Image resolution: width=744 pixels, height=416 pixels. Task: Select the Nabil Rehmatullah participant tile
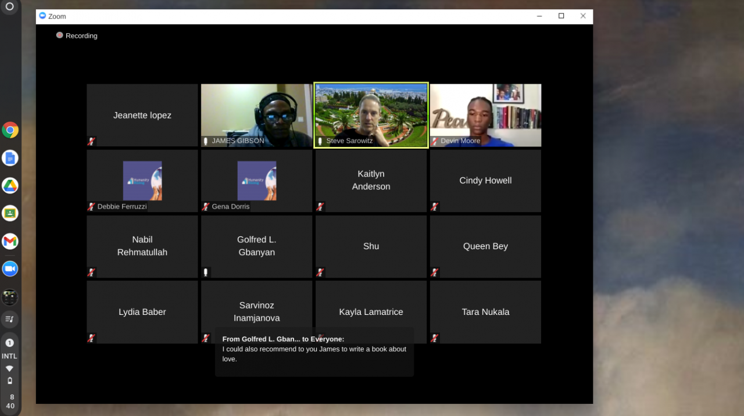tap(142, 246)
